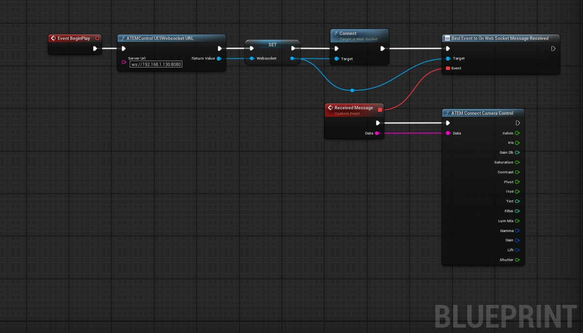
Task: Select the Event BeginPlay node header
Action: (x=74, y=38)
